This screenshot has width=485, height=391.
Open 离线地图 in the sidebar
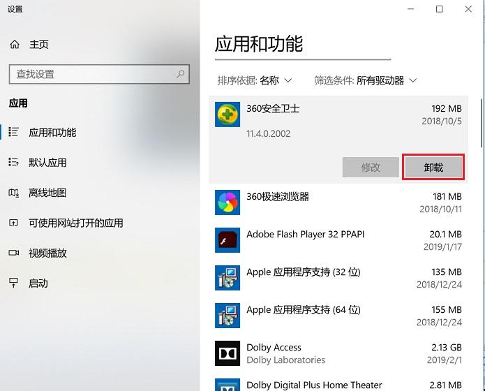47,193
